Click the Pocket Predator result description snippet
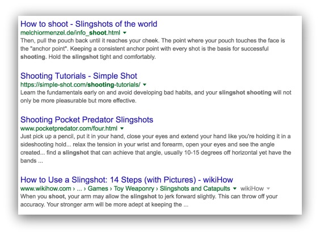 click(x=155, y=148)
